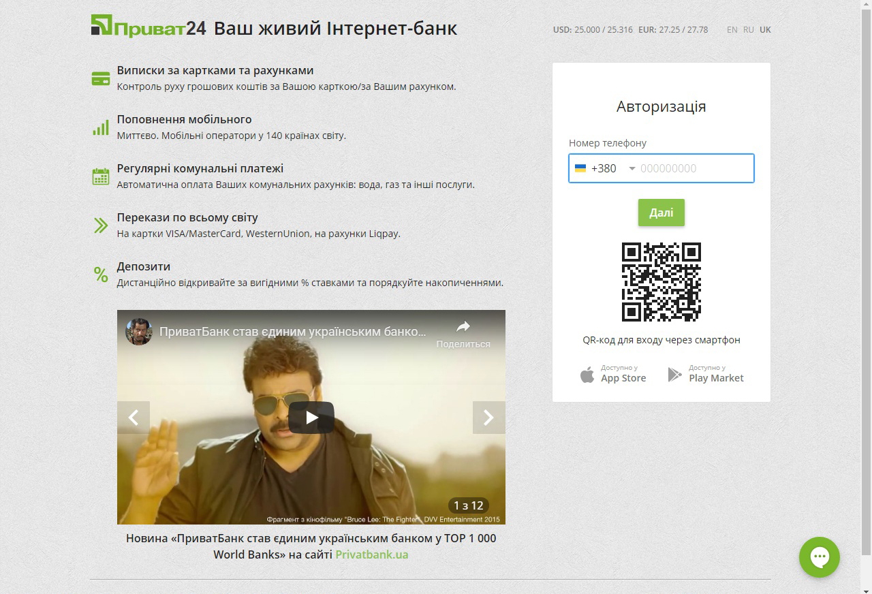Click the 1 з 12 slide counter

[468, 505]
